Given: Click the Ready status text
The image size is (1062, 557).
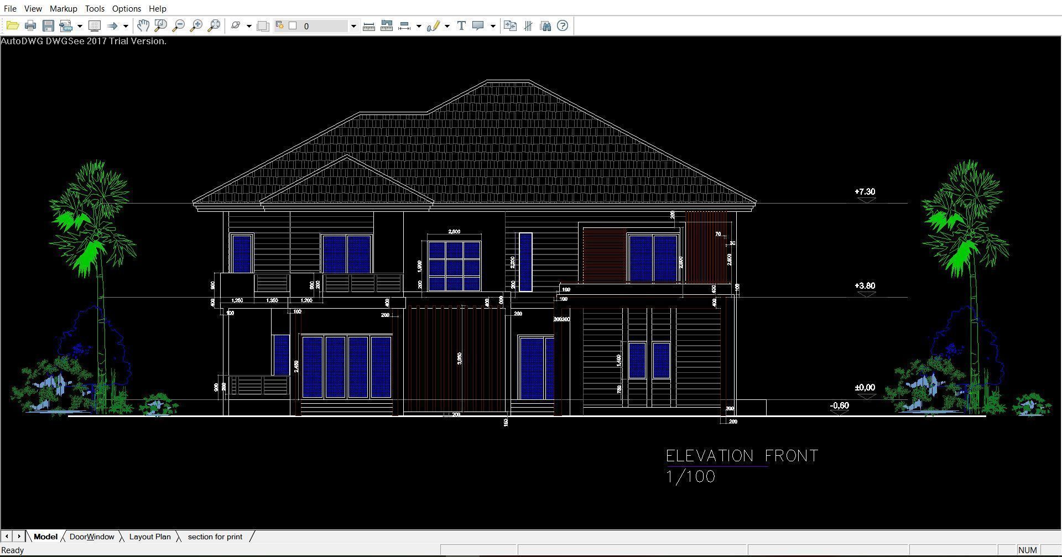Looking at the screenshot, I should pyautogui.click(x=13, y=550).
